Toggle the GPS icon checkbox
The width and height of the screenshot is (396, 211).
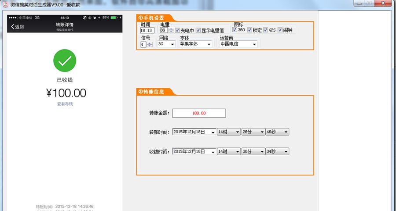coord(265,30)
